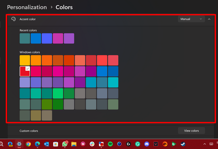Open Discord from the taskbar
The height and width of the screenshot is (149, 218).
[x=147, y=144]
